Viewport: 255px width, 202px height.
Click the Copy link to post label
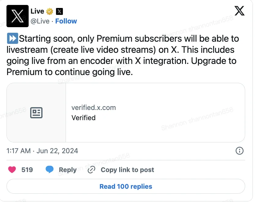click(x=127, y=170)
